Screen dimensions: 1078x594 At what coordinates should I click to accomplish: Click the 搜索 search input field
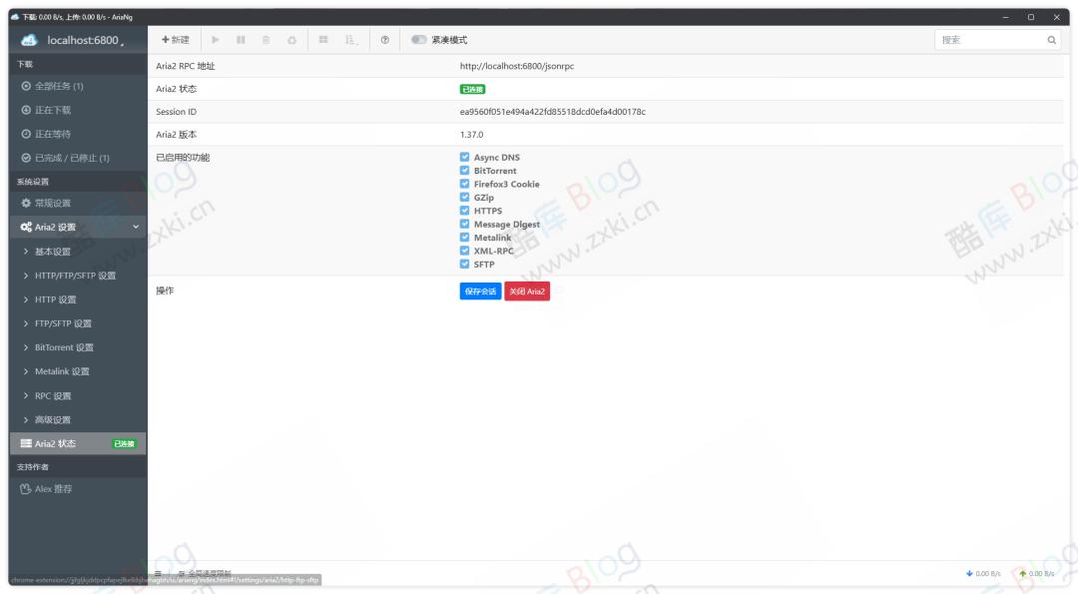[988, 40]
